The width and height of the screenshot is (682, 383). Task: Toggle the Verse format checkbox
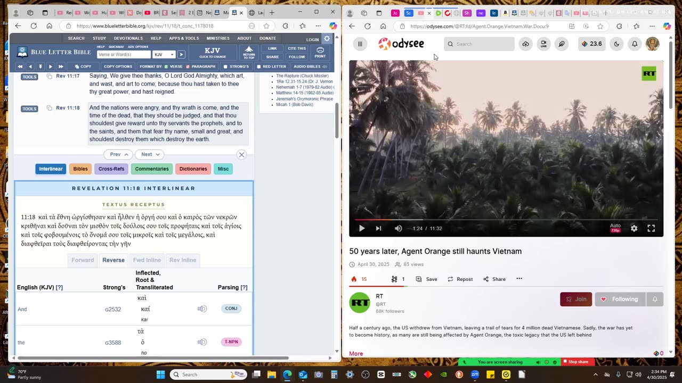point(166,66)
